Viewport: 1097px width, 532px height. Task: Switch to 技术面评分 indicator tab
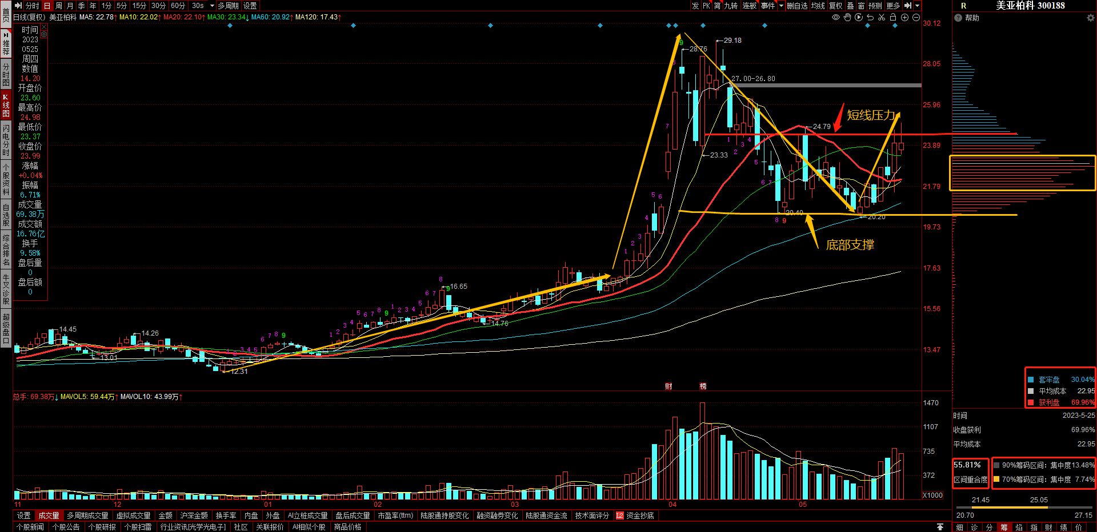click(x=592, y=515)
